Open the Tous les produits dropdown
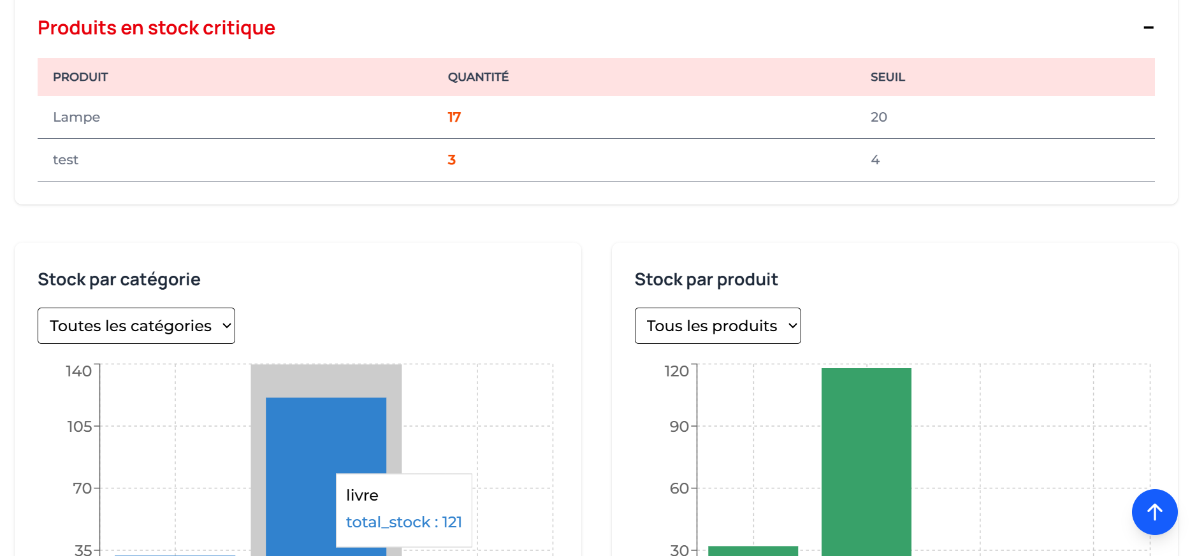The width and height of the screenshot is (1197, 556). click(718, 326)
